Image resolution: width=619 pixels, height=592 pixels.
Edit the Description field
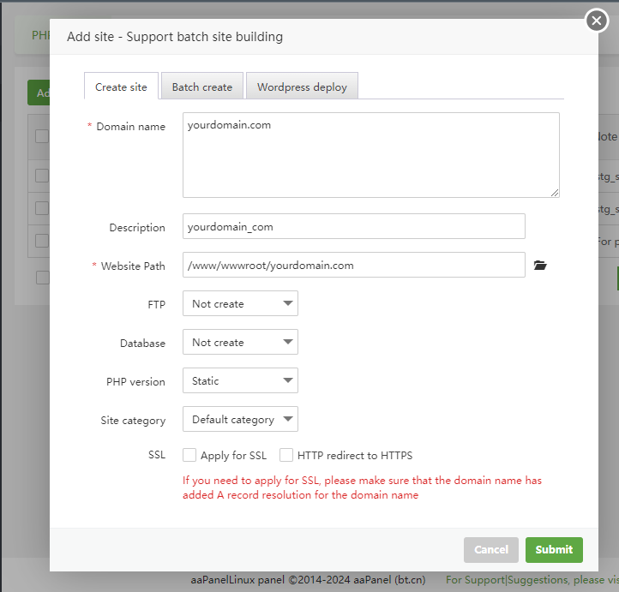pos(353,227)
